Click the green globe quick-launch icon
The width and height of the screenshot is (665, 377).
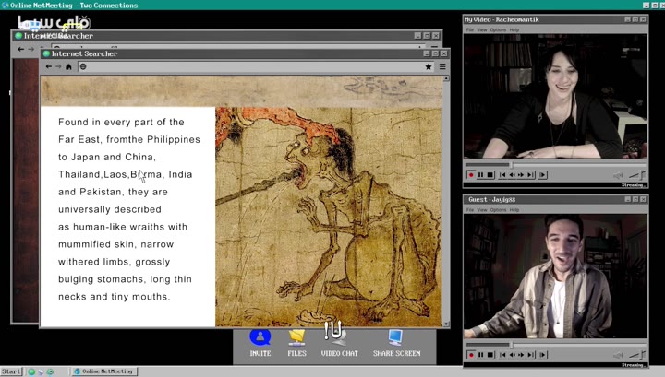(31, 371)
